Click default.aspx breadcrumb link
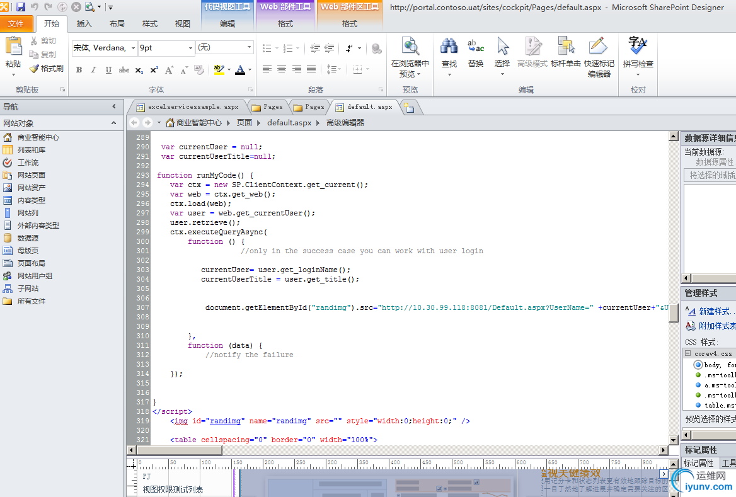The height and width of the screenshot is (497, 736). [x=289, y=122]
